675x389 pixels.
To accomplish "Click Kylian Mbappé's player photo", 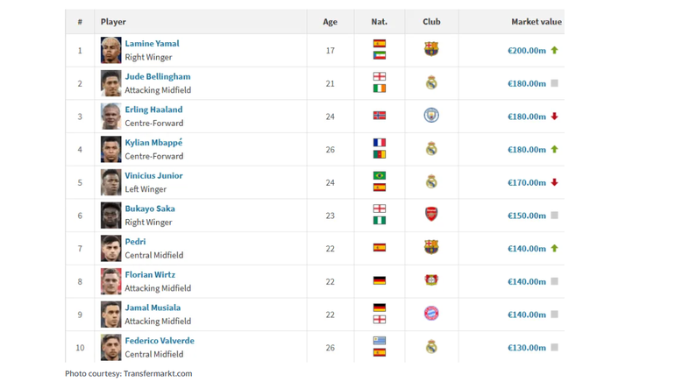I will click(x=110, y=149).
